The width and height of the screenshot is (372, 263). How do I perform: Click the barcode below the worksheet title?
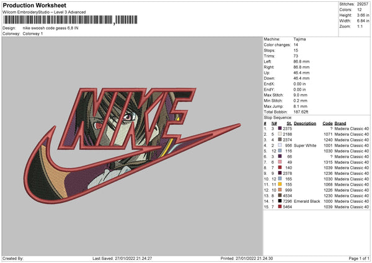[x=69, y=20]
